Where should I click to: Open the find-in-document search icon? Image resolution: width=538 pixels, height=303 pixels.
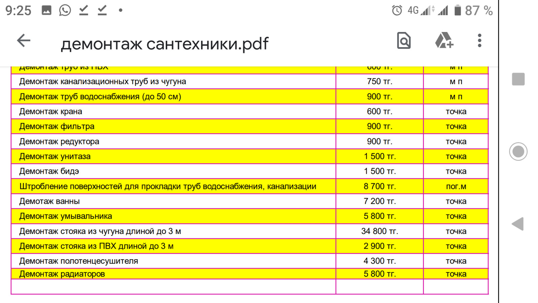pos(403,41)
